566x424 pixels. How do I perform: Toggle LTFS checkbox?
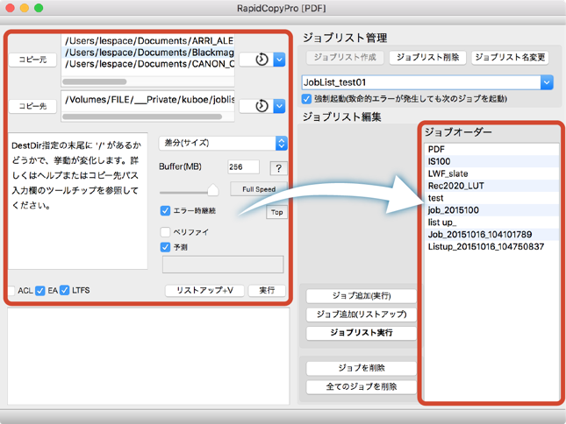point(65,290)
